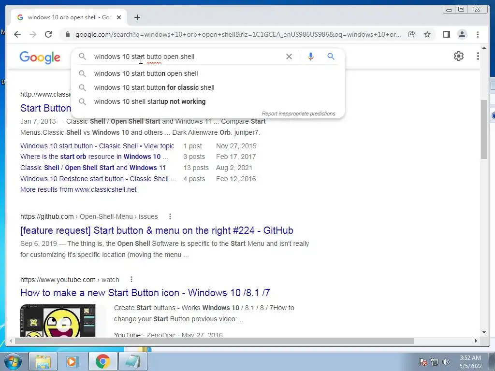Image resolution: width=495 pixels, height=371 pixels.
Task: Open Action Center flag in the tray
Action: coord(423,362)
